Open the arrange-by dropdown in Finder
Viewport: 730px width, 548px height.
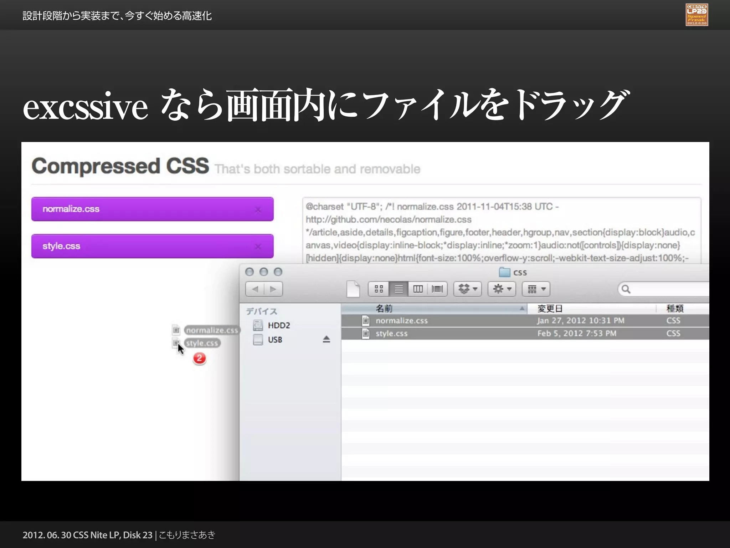(x=536, y=289)
